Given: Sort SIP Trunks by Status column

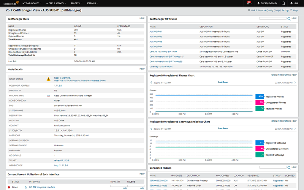Looking at the screenshot, I should pos(285,27).
